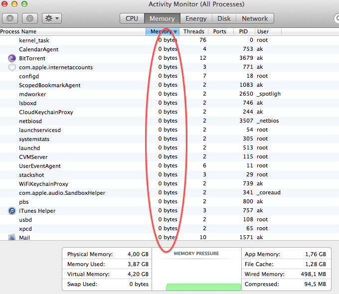Sort by PID column header
Screen dimensions: 339x294
click(243, 31)
